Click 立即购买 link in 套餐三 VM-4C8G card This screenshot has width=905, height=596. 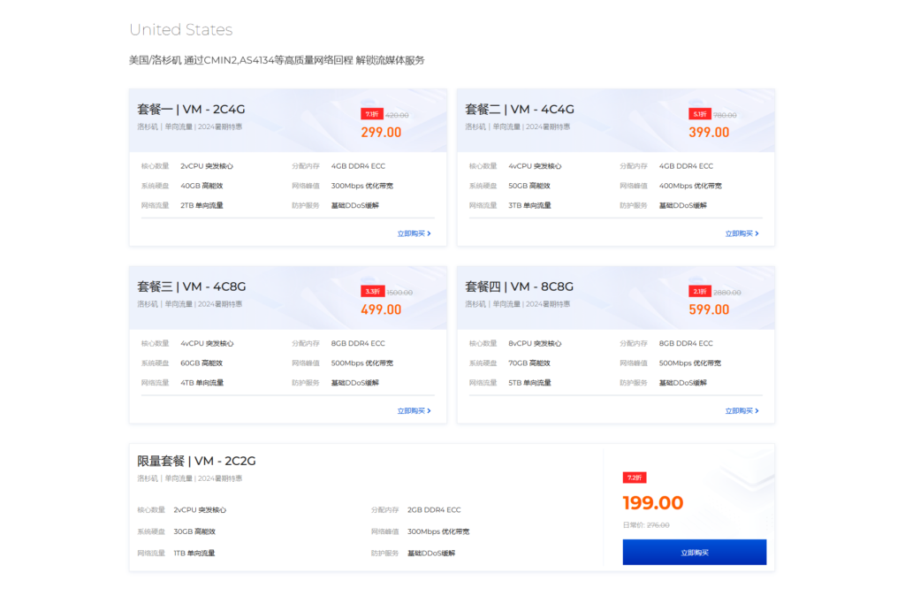[x=414, y=411]
